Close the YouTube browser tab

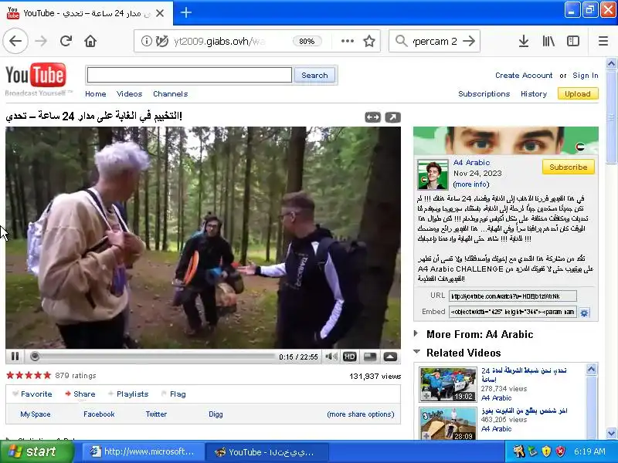pyautogui.click(x=160, y=13)
